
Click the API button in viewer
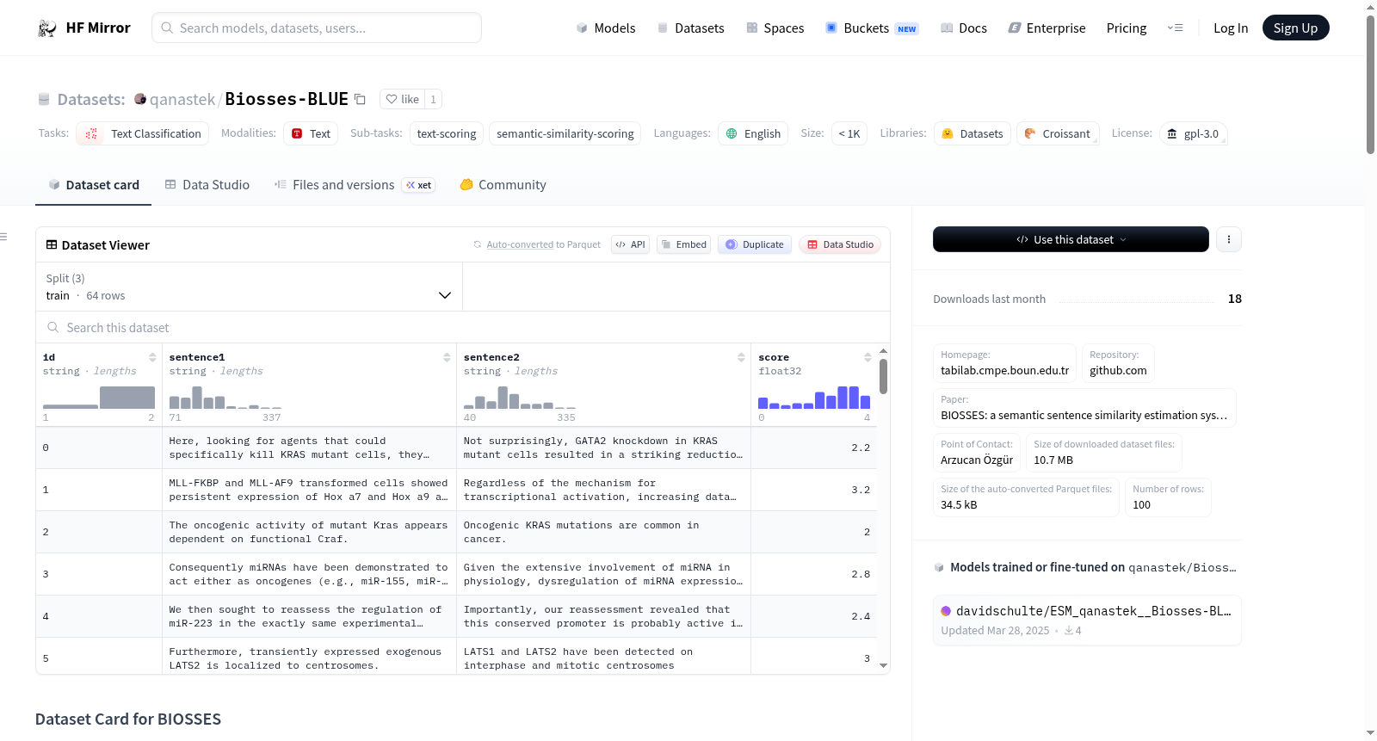point(630,244)
